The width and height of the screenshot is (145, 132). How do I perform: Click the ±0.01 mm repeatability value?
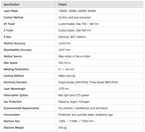65,50
